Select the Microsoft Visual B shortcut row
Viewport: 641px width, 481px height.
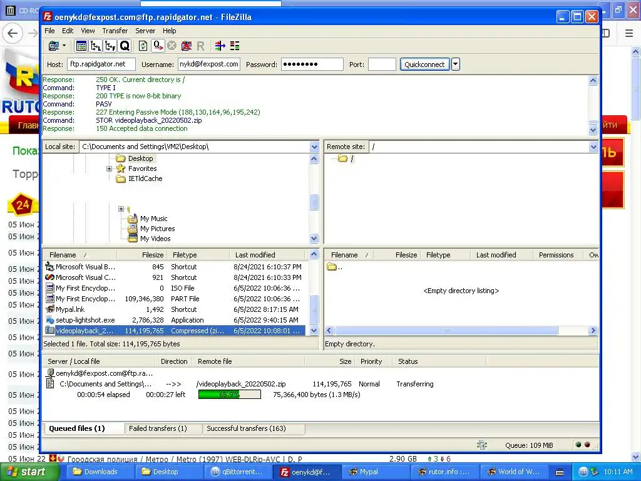(x=175, y=267)
